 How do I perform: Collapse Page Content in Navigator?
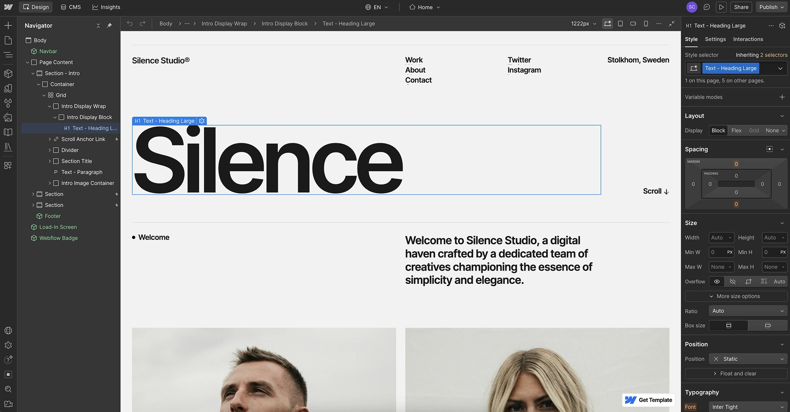(x=28, y=62)
